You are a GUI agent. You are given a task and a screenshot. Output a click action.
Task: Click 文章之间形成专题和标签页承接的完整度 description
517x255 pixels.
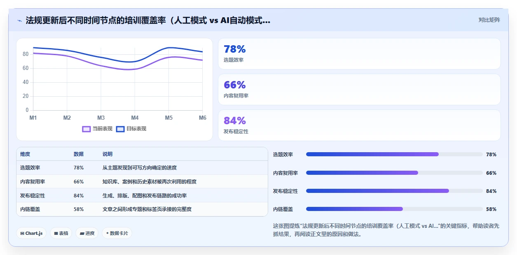(x=147, y=209)
